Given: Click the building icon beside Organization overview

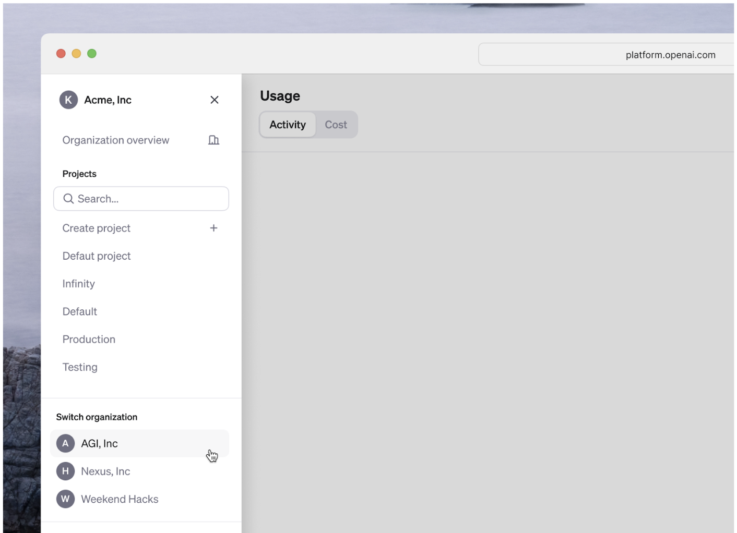Looking at the screenshot, I should (213, 140).
